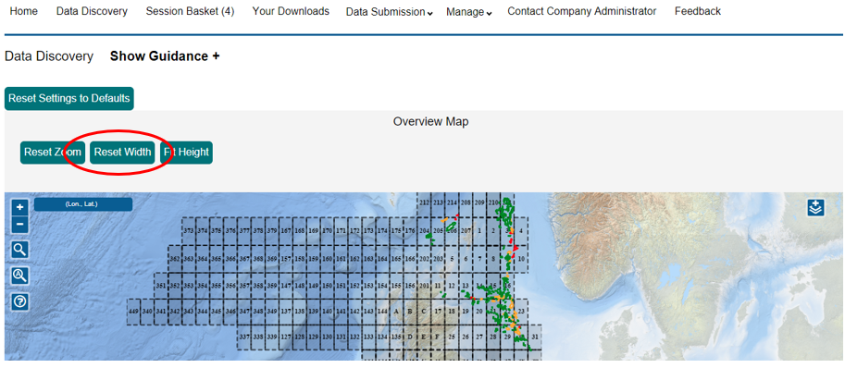Select quadrant 212 on the map
The height and width of the screenshot is (368, 845).
pyautogui.click(x=424, y=202)
